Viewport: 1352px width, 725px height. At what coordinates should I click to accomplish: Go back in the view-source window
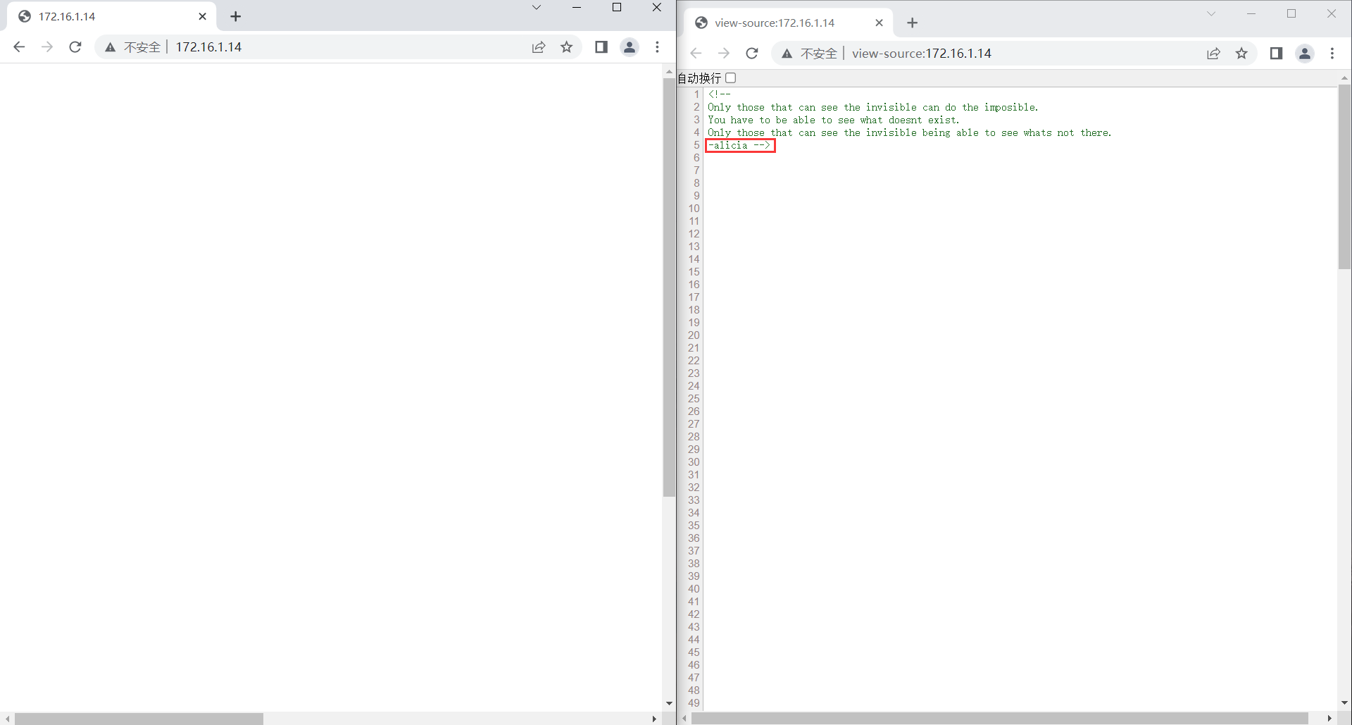point(696,54)
